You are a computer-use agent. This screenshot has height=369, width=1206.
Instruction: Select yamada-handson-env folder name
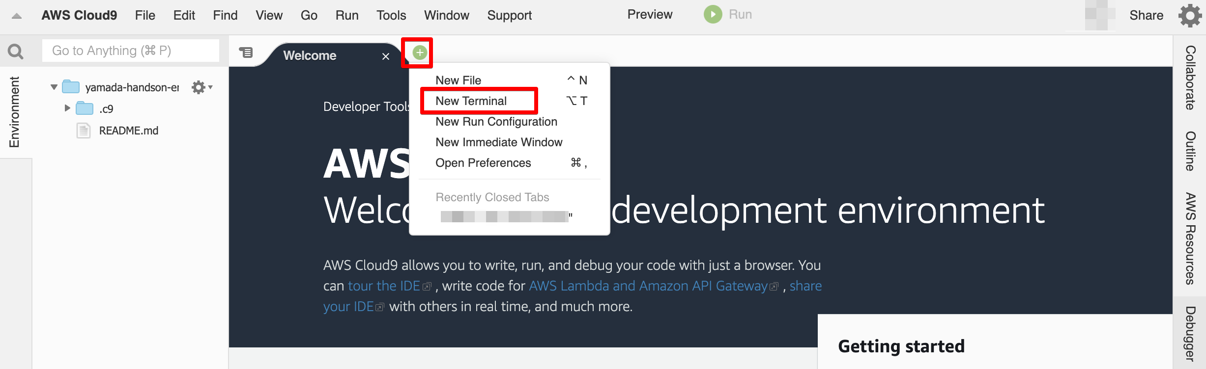point(132,87)
